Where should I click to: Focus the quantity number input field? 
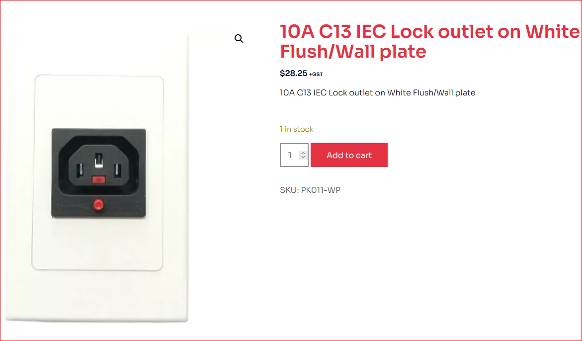(290, 156)
